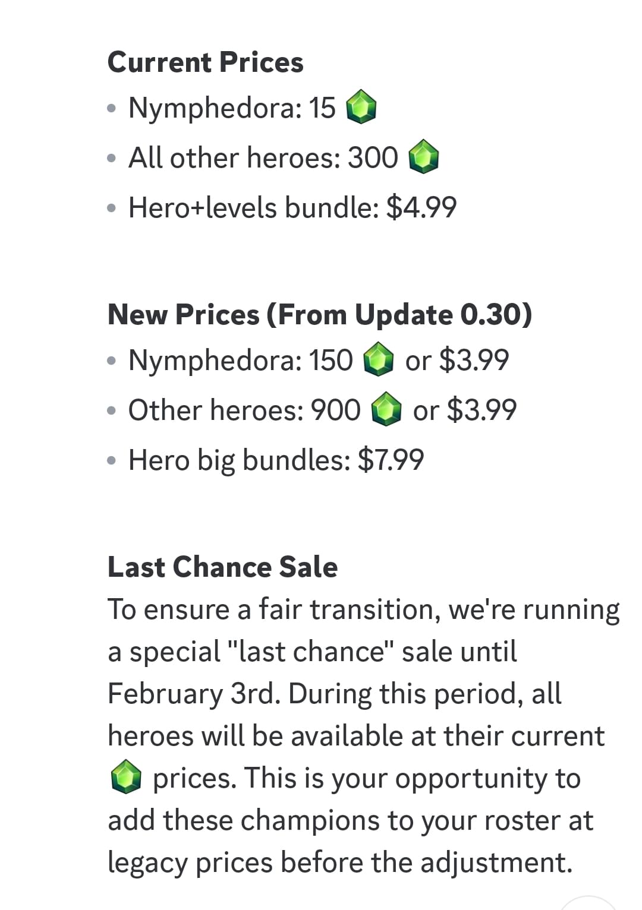
Task: Click the gem emoji after Nymphedora: 15
Action: click(x=361, y=108)
